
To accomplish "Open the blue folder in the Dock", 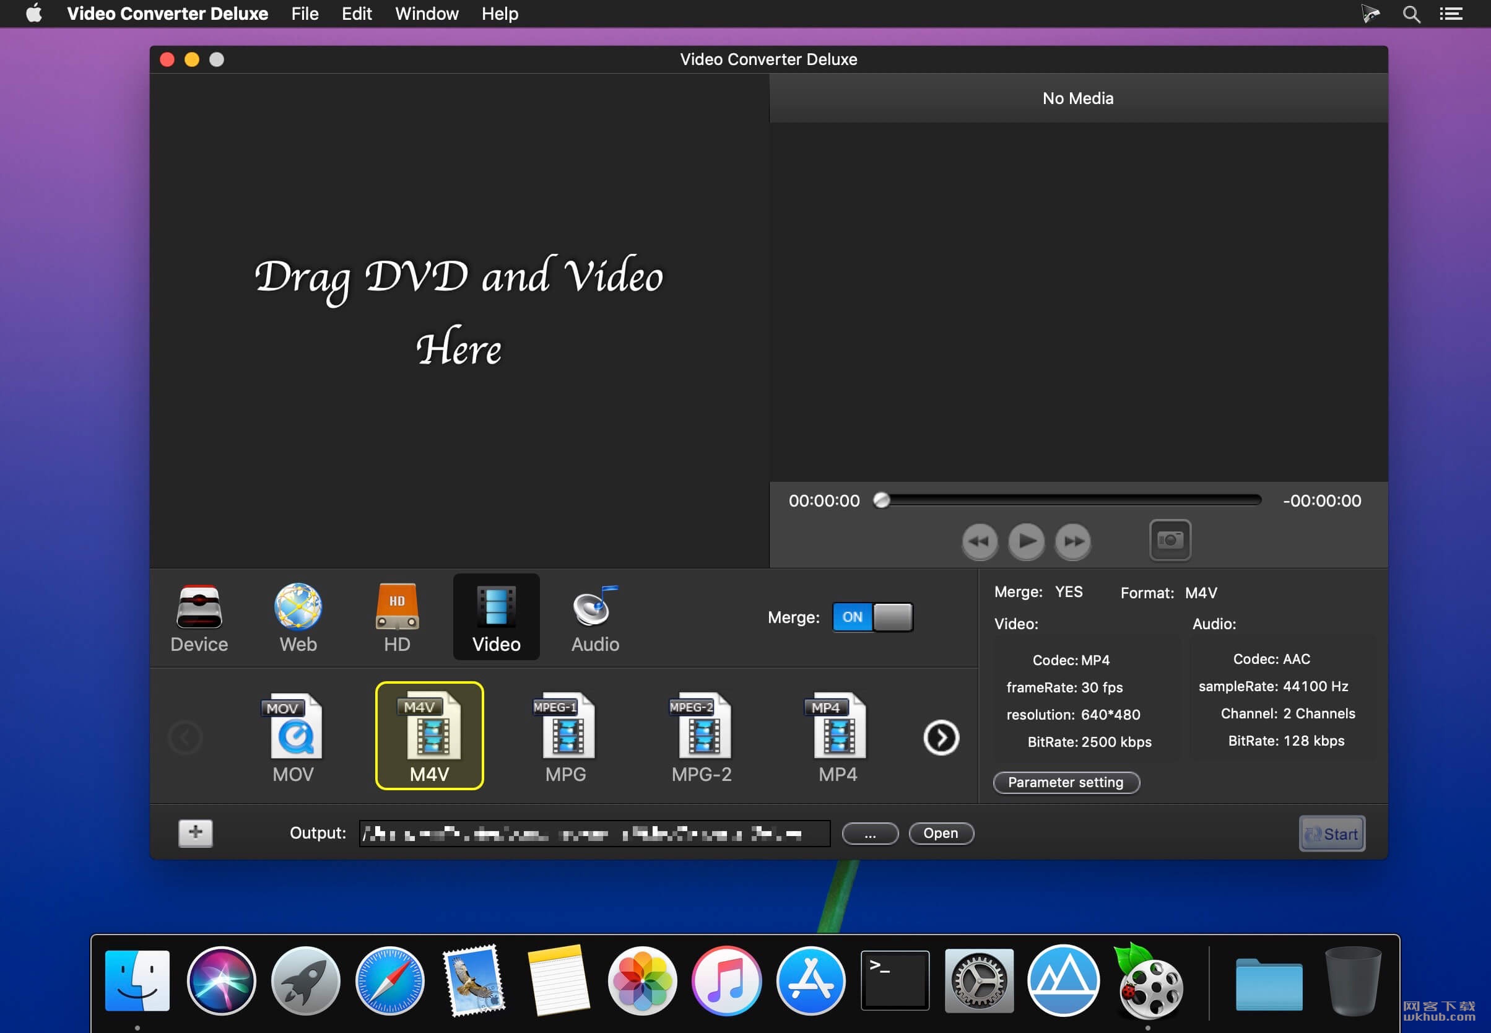I will pyautogui.click(x=1268, y=984).
